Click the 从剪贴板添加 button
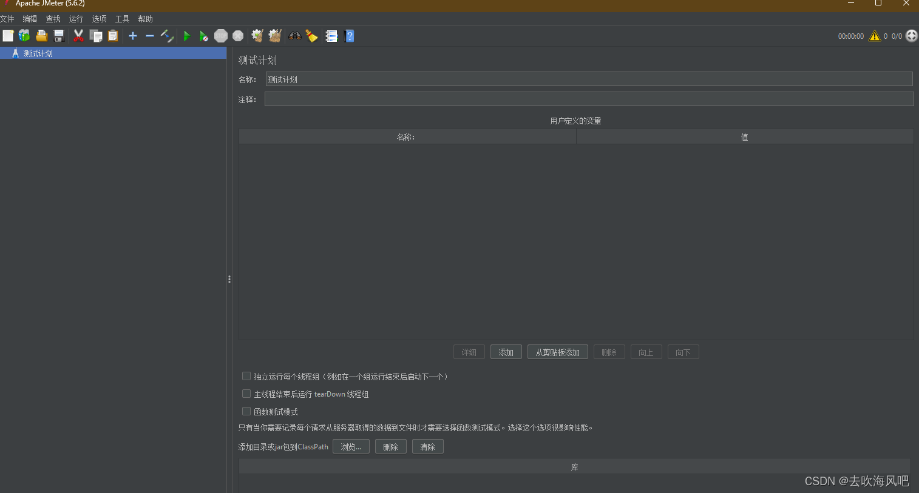This screenshot has height=493, width=919. click(x=557, y=352)
